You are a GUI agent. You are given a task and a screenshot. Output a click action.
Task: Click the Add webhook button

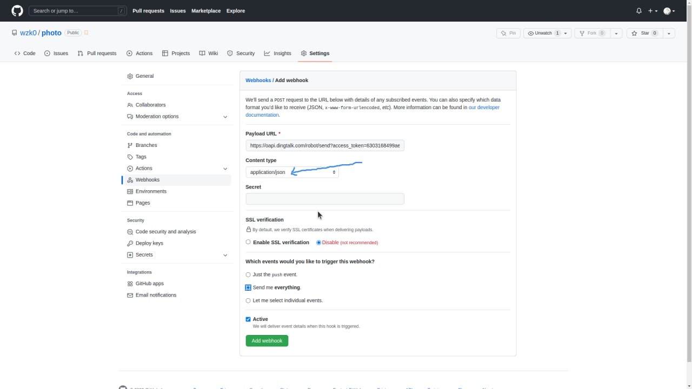coord(267,341)
